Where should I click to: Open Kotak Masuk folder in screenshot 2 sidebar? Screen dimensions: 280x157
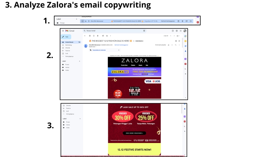click(71, 42)
